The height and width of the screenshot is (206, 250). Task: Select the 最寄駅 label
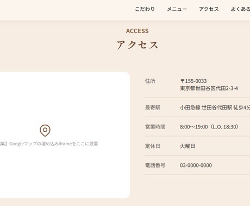[x=153, y=107]
